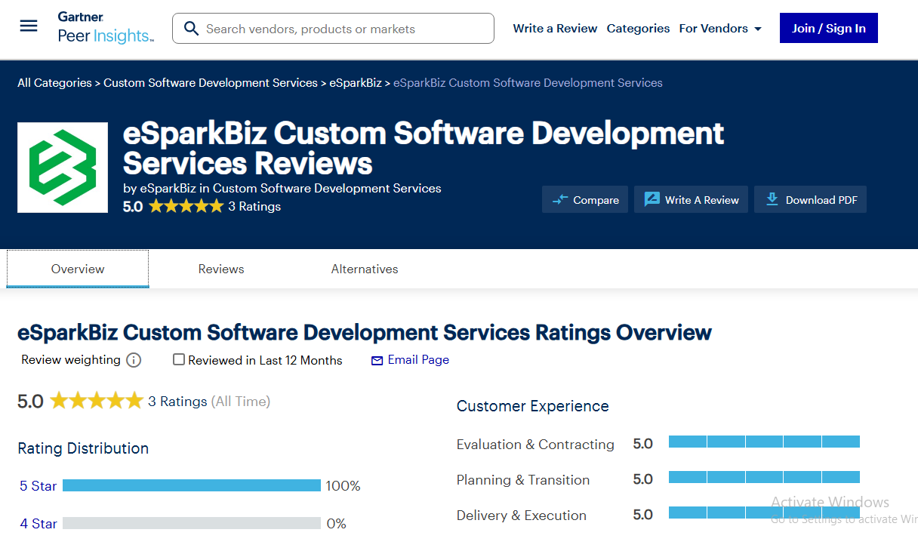Expand the For Vendors dropdown
This screenshot has height=551, width=918.
[x=720, y=29]
